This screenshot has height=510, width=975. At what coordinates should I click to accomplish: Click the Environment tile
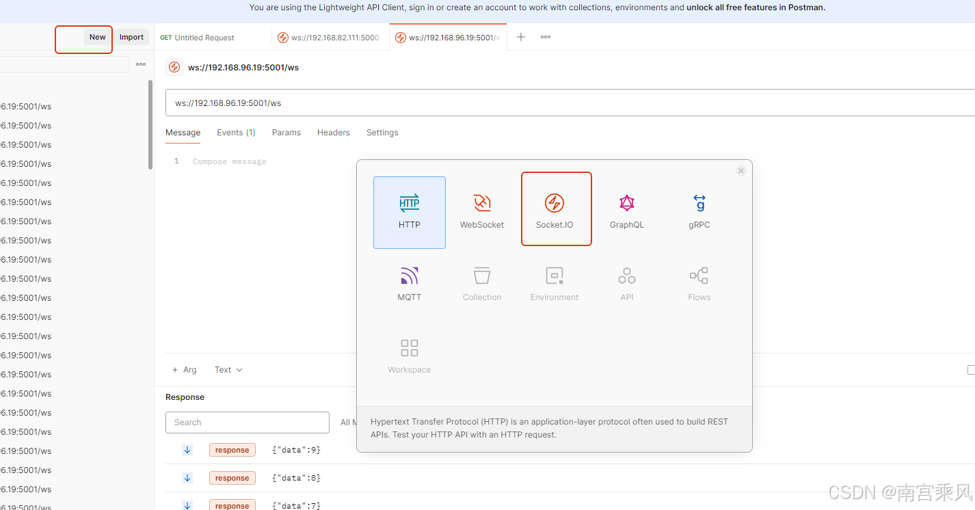[x=555, y=285]
